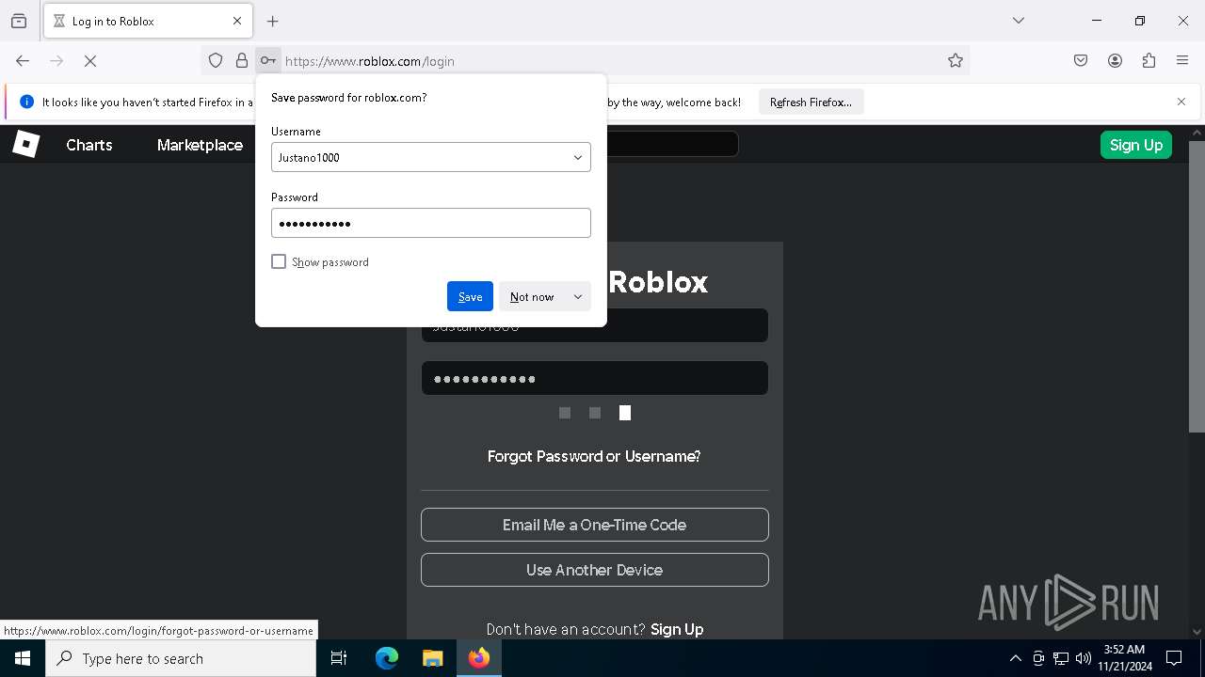This screenshot has width=1205, height=677.
Task: Dismiss the Firefox notification bar
Action: tap(1181, 102)
